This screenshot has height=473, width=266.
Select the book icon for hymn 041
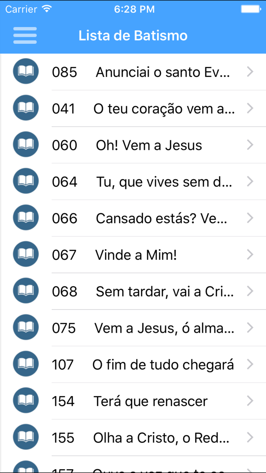click(25, 108)
